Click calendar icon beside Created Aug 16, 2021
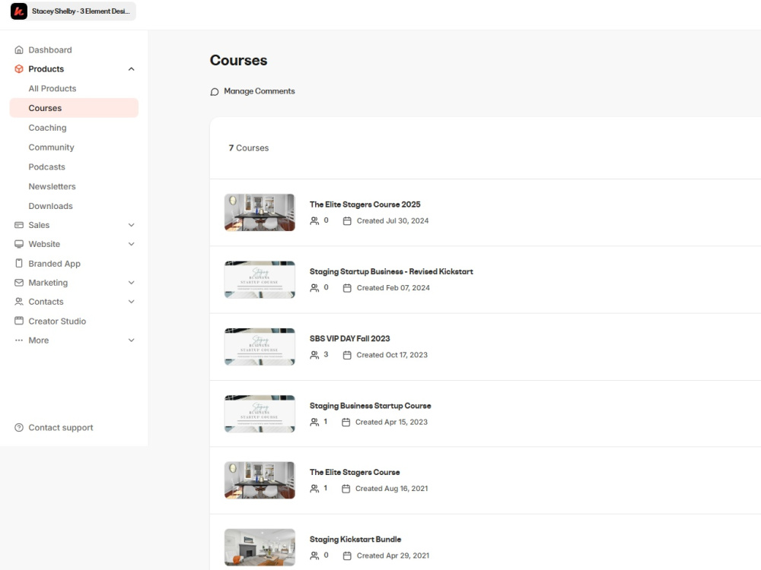 click(x=345, y=489)
